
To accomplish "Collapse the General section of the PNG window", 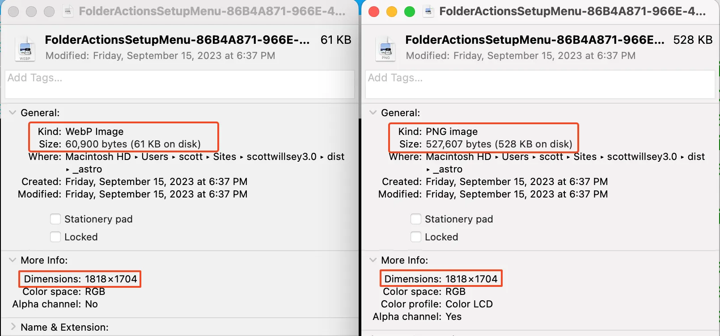I will (373, 113).
